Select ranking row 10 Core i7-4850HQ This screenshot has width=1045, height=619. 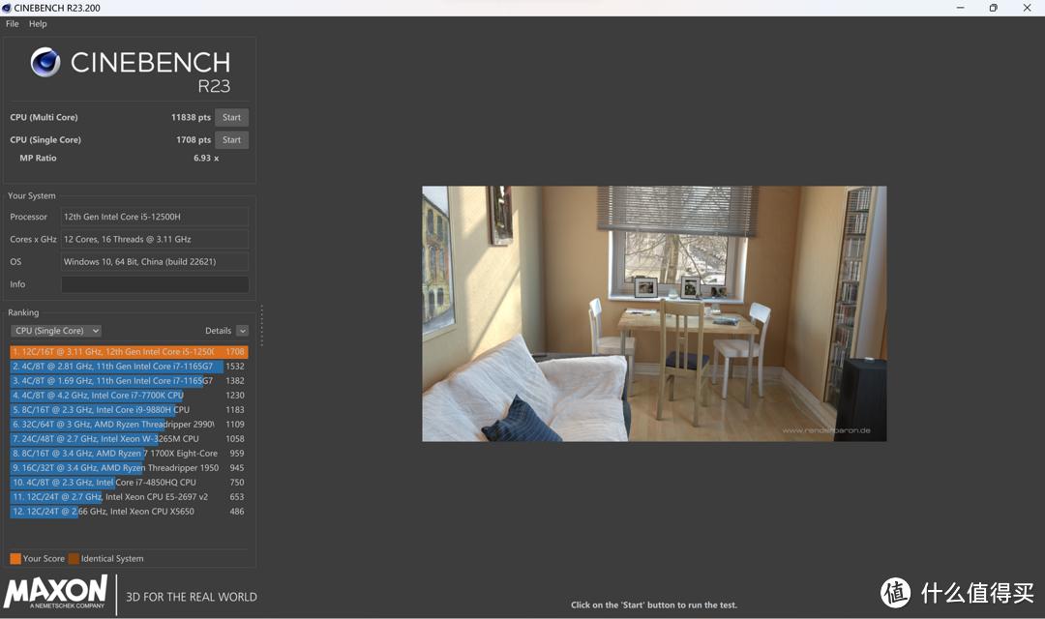129,483
